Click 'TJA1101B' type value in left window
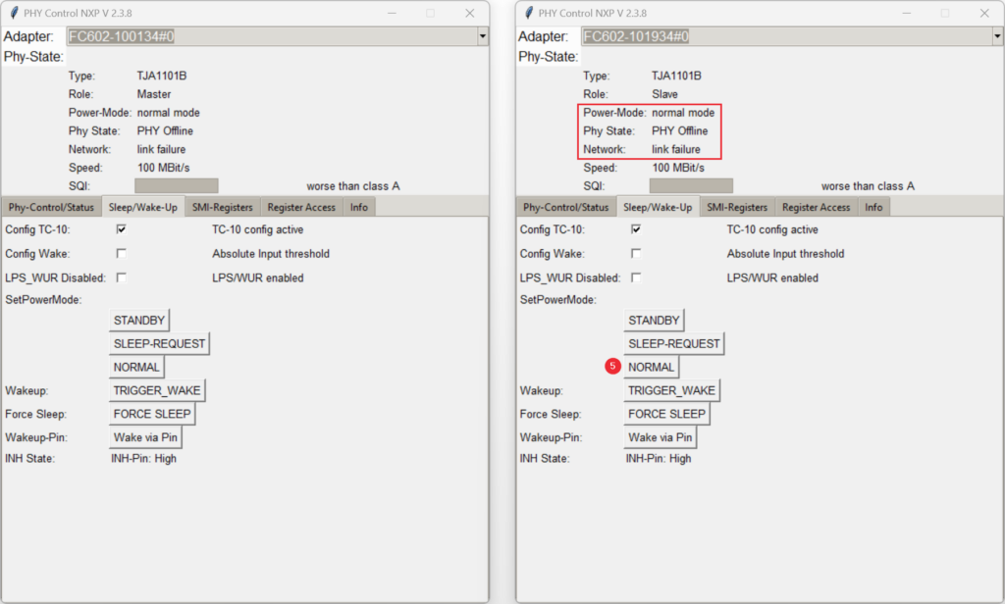 point(162,75)
